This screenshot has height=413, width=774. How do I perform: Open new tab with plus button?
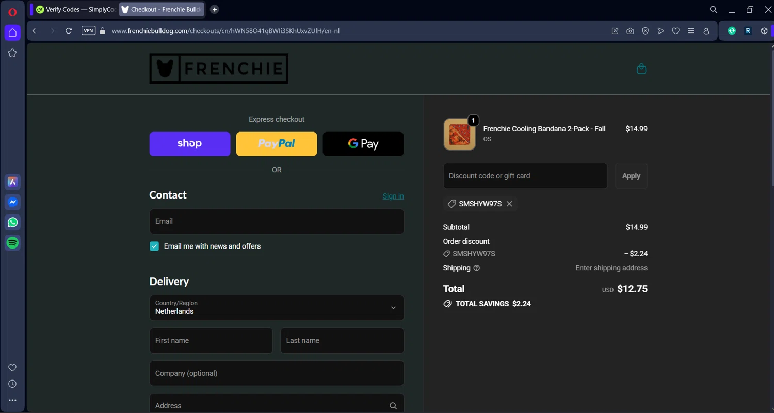215,9
